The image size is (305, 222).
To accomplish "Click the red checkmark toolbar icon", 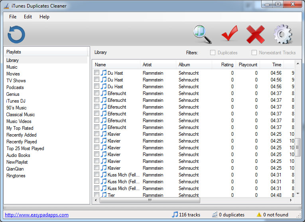I will click(x=230, y=33).
